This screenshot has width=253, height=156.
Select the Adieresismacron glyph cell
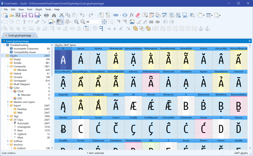click(151, 81)
